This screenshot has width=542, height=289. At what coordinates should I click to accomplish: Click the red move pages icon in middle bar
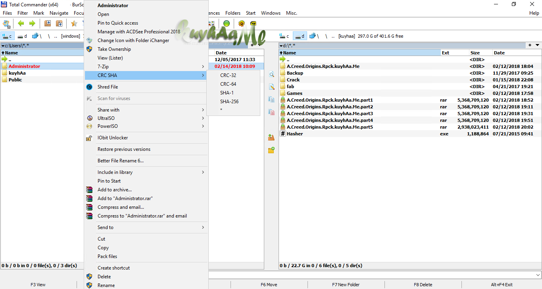click(271, 112)
